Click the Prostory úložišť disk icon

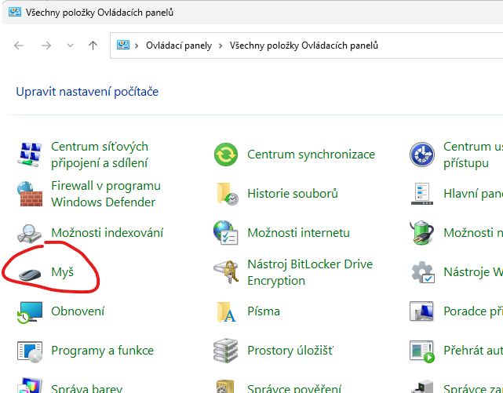tap(226, 351)
